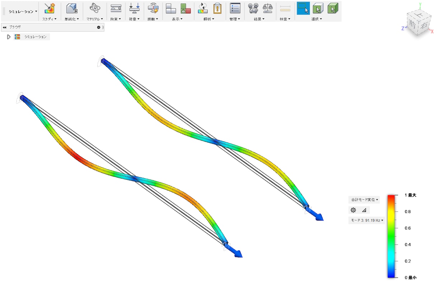Click the animate film-camera icon in 結果 group
This screenshot has width=438, height=285.
253,8
